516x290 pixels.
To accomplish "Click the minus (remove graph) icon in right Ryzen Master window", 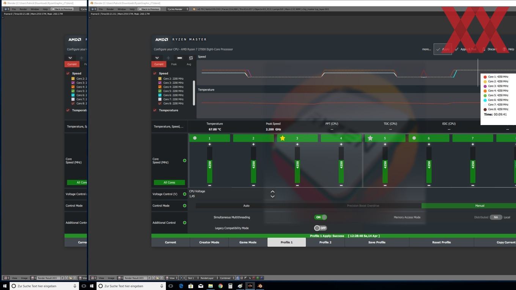I will (179, 58).
